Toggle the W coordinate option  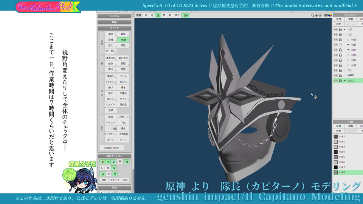pyautogui.click(x=108, y=168)
